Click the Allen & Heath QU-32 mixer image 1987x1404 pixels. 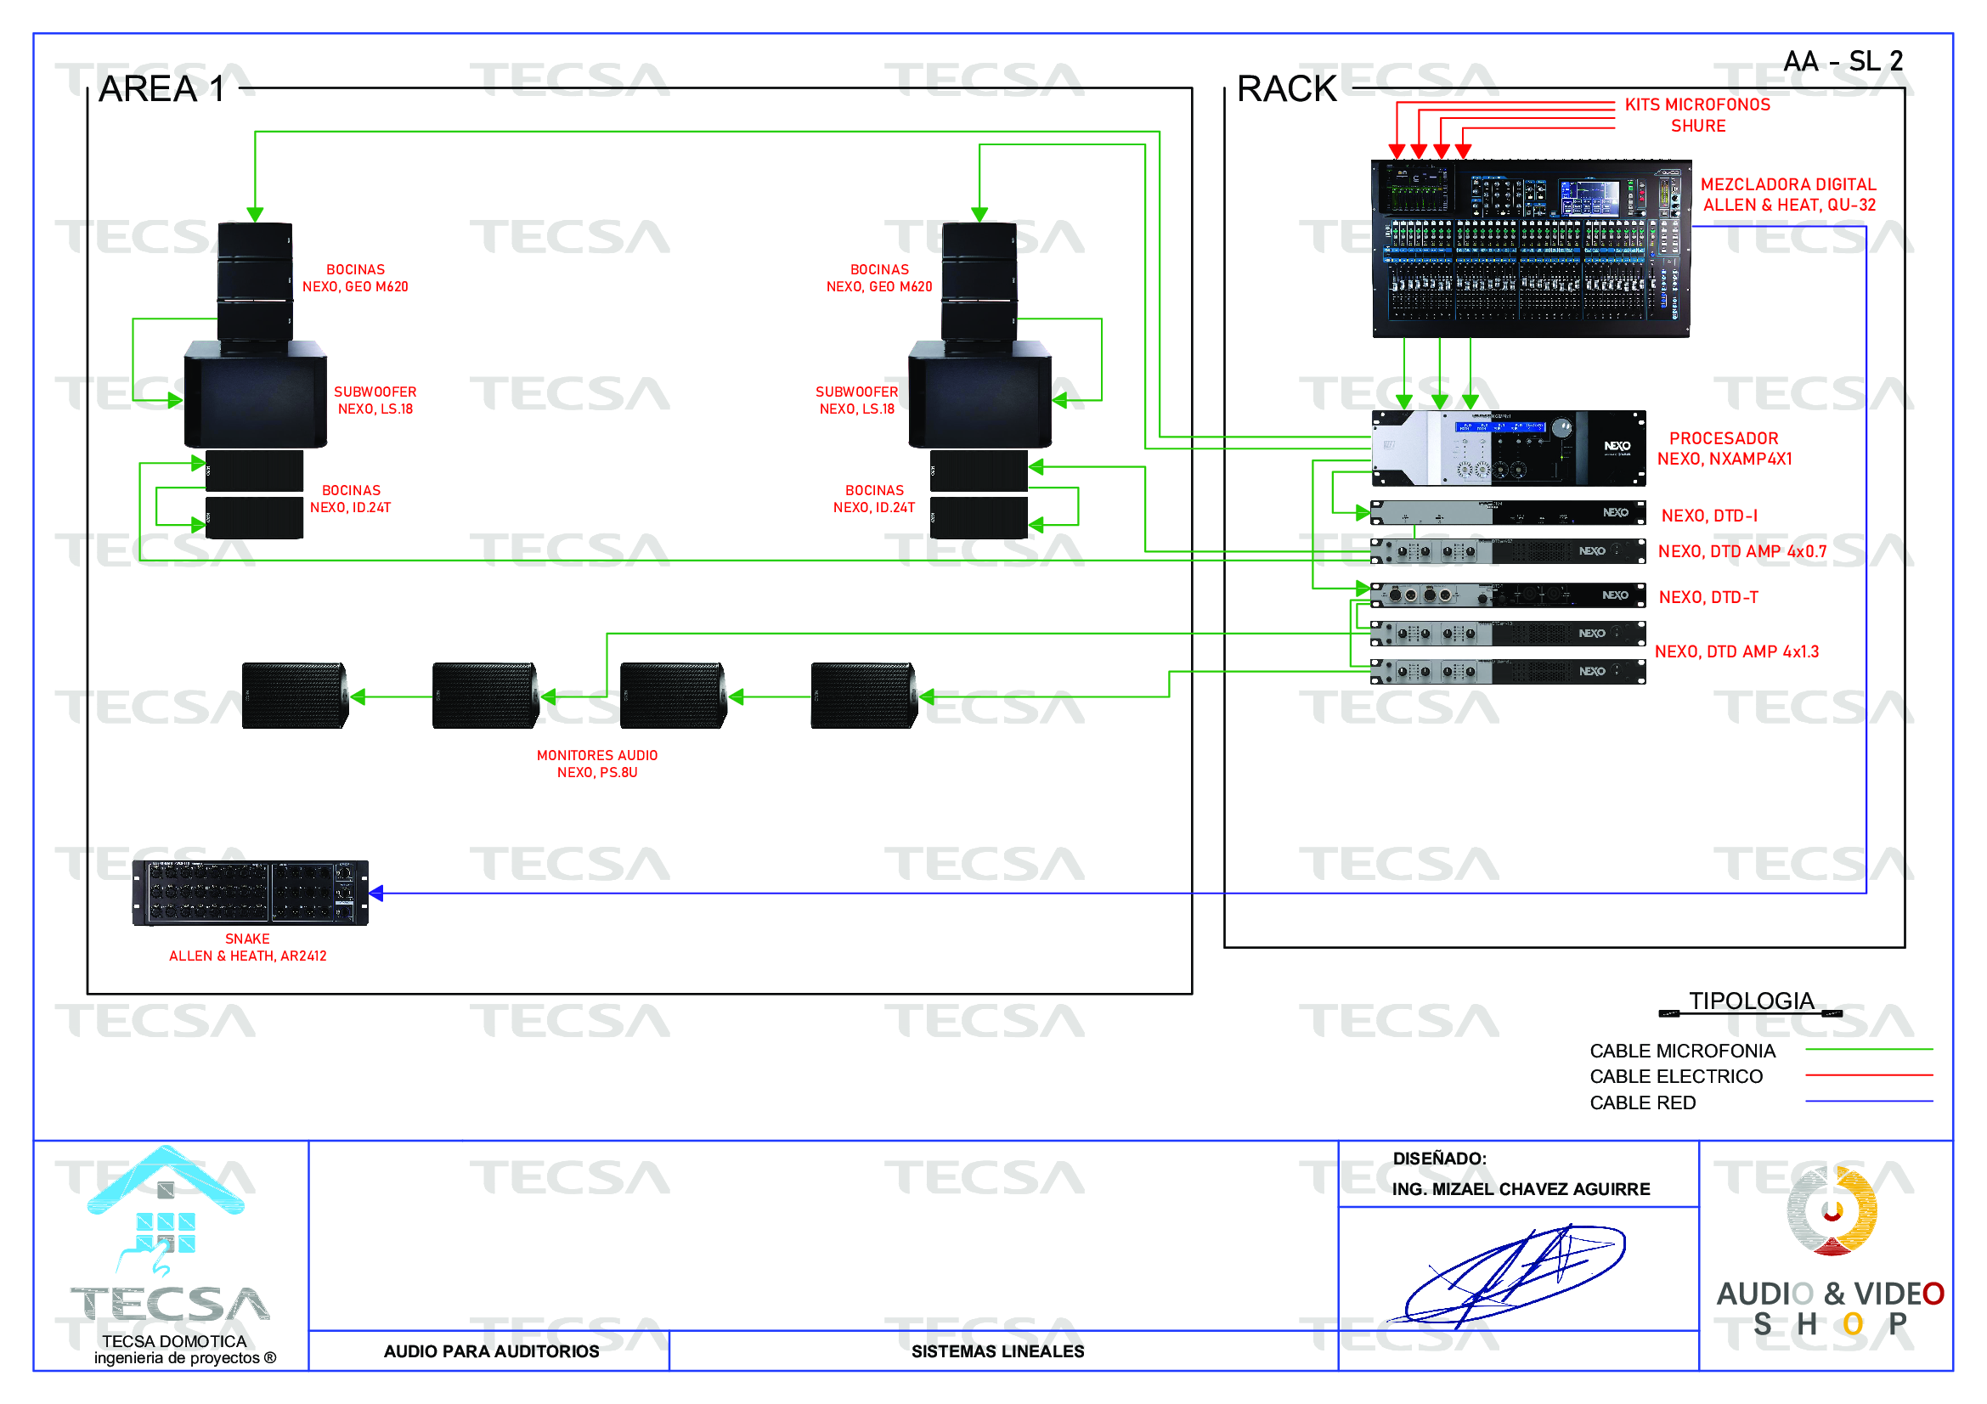click(x=1531, y=248)
